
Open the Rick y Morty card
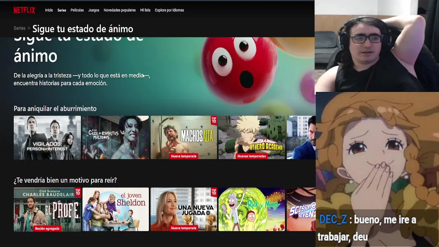click(x=252, y=209)
